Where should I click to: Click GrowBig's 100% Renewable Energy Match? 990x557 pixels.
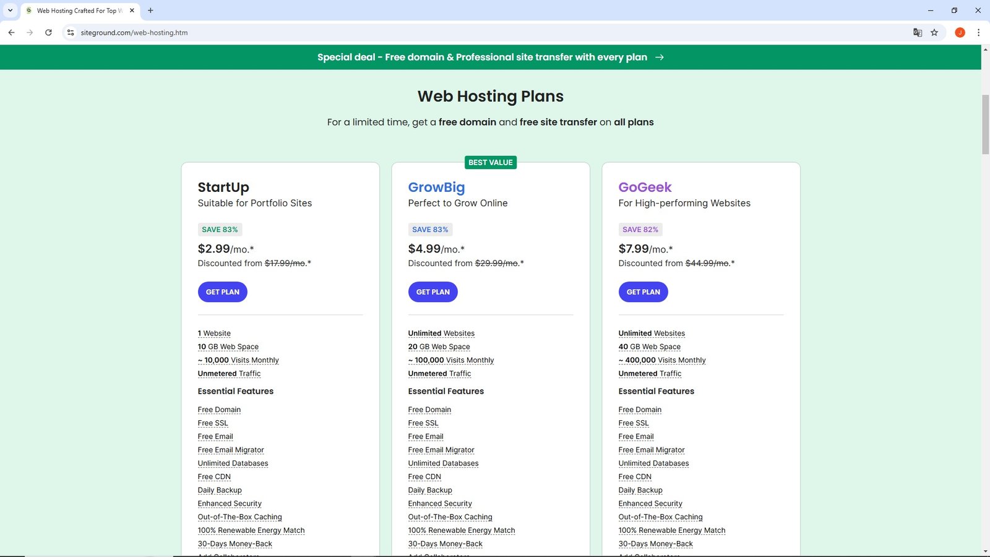pos(462,530)
